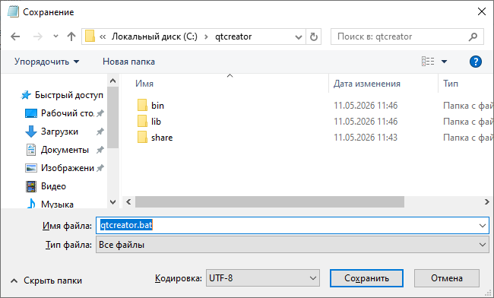The image size is (494, 298).
Task: Go forward using the right arrow
Action: 38,36
